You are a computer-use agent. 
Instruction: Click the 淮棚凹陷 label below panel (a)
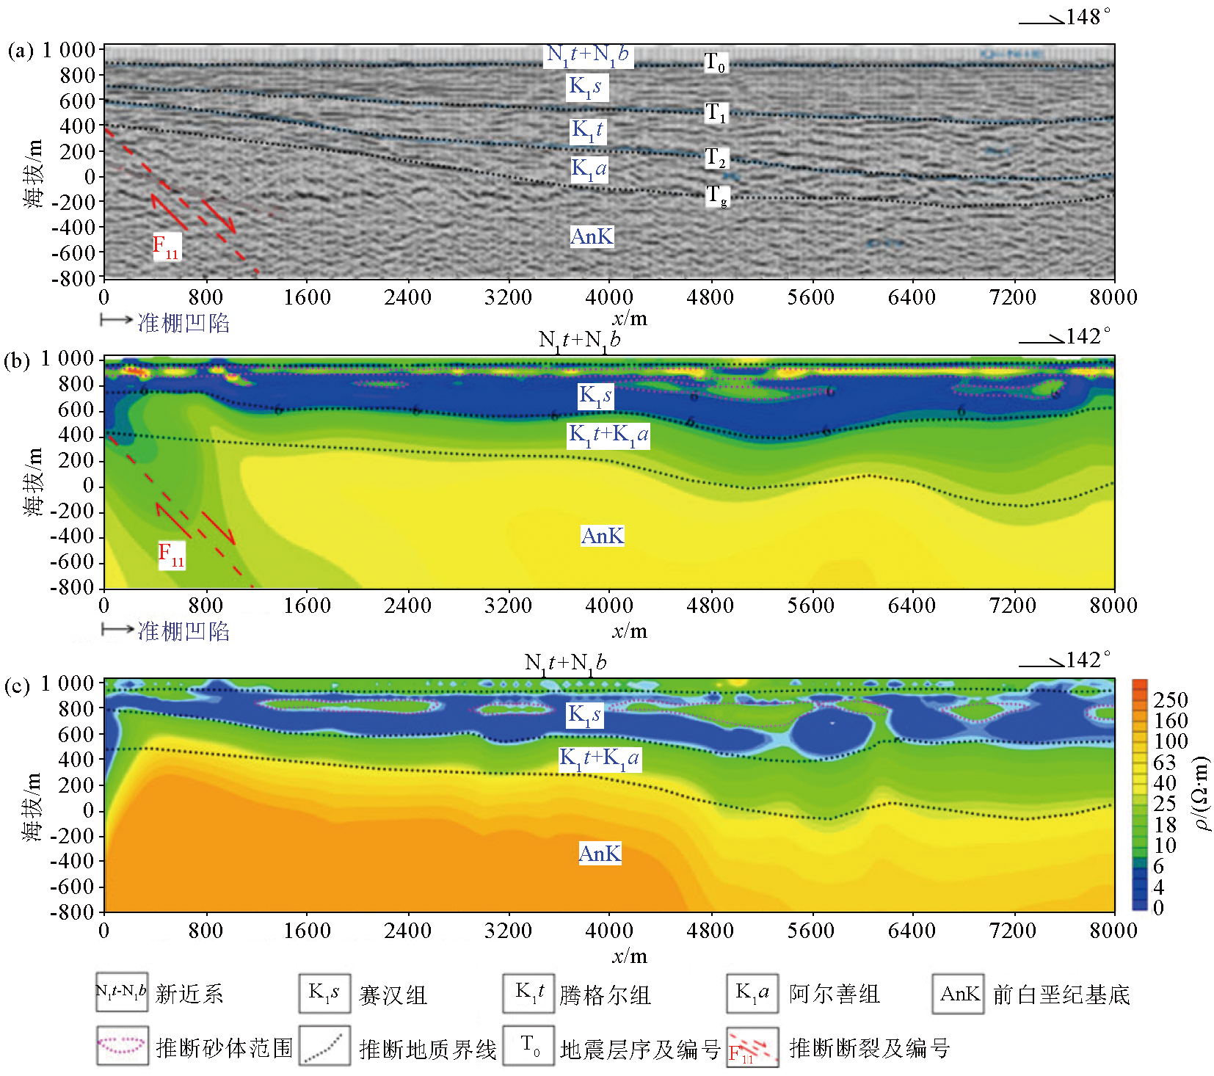183,323
